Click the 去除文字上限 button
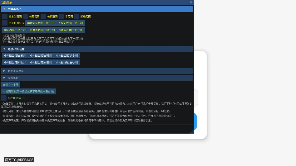Image resolution: width=296 pixels, height=166 pixels. tap(11, 84)
